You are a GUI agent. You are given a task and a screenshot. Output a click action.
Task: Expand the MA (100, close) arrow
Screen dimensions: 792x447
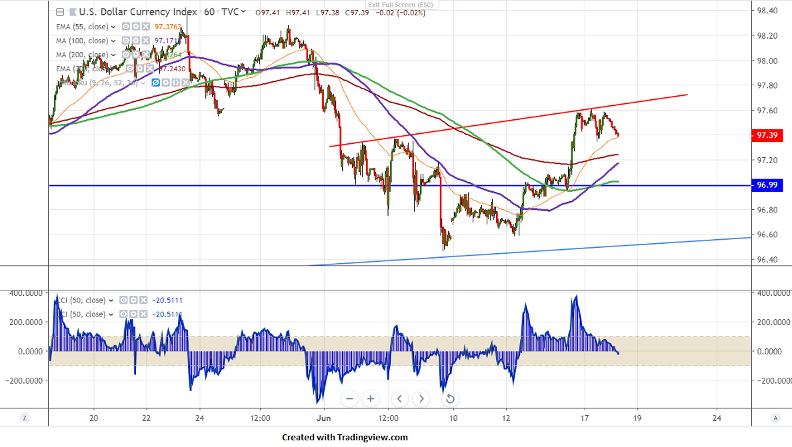[113, 41]
